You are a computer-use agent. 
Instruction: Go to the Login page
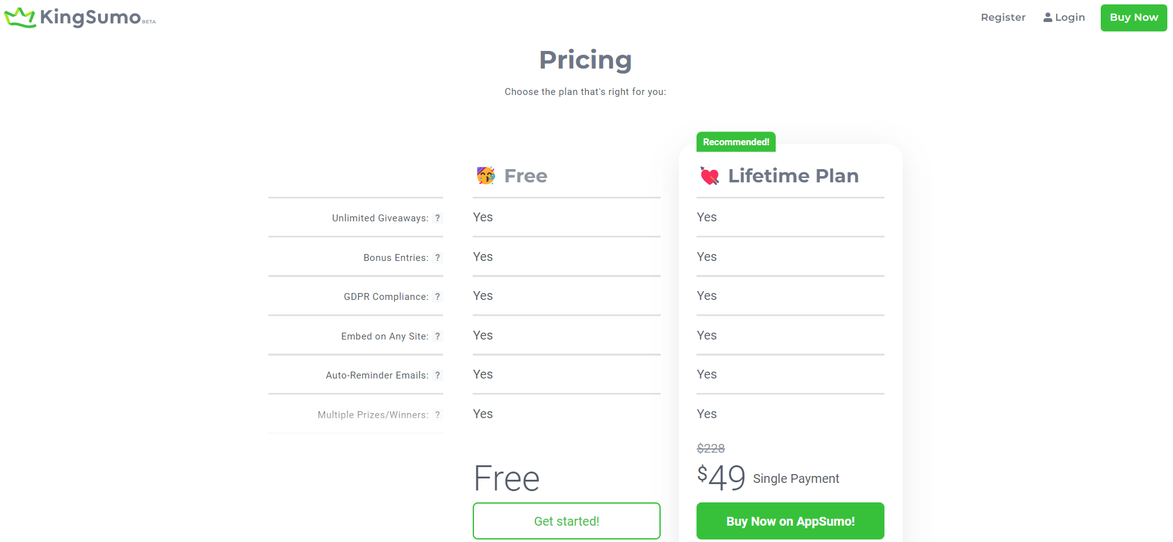point(1070,18)
